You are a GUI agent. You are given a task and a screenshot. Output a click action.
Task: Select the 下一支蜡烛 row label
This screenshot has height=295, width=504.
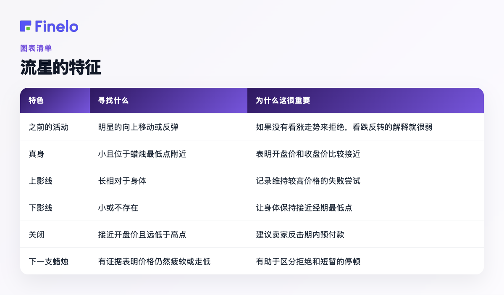[x=48, y=261]
